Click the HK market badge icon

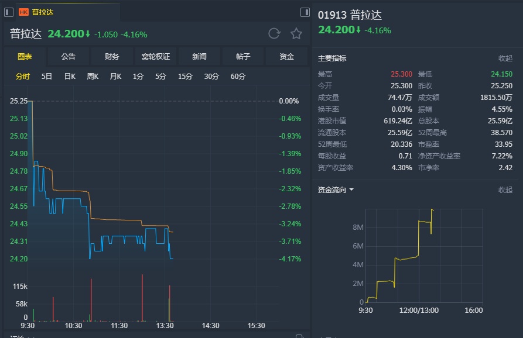pos(23,12)
